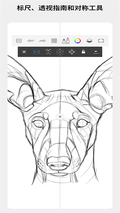The height and width of the screenshot is (213, 120).
Task: Open the brush library (pencil and pen)
Action: [x=66, y=41]
